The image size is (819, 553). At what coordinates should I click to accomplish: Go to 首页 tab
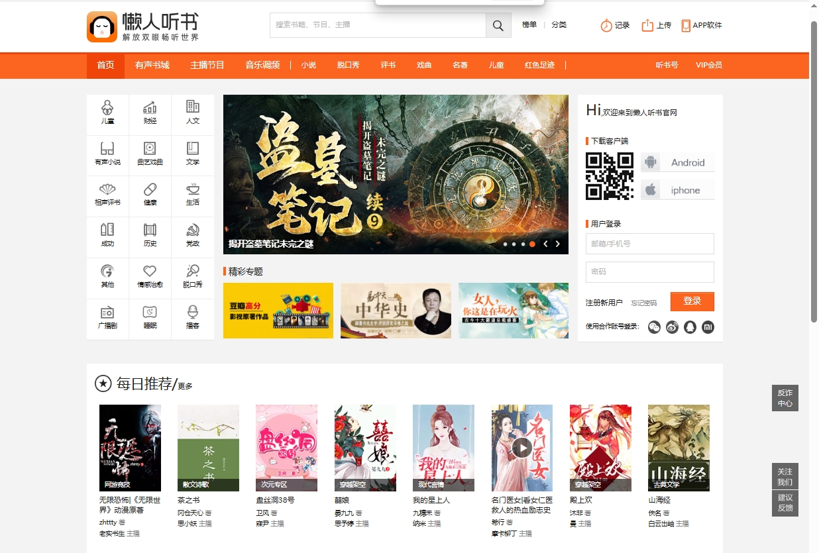pos(105,65)
